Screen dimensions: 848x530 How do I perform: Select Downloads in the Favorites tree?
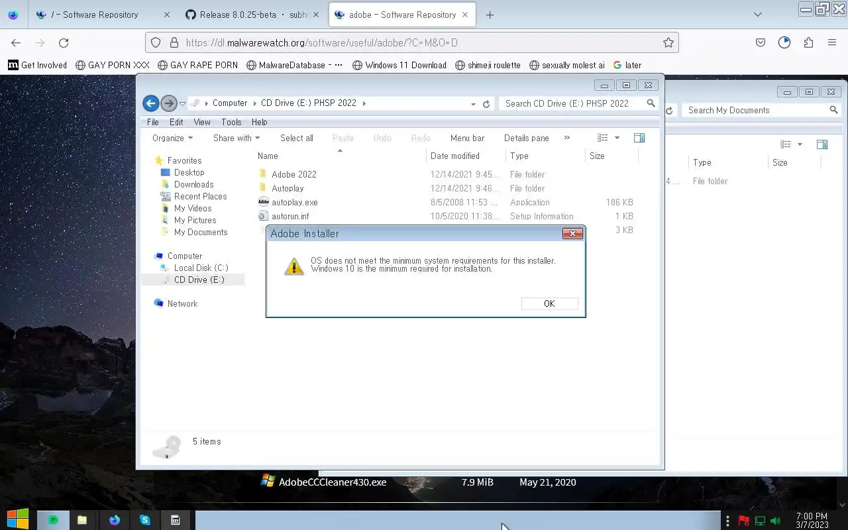pos(193,184)
